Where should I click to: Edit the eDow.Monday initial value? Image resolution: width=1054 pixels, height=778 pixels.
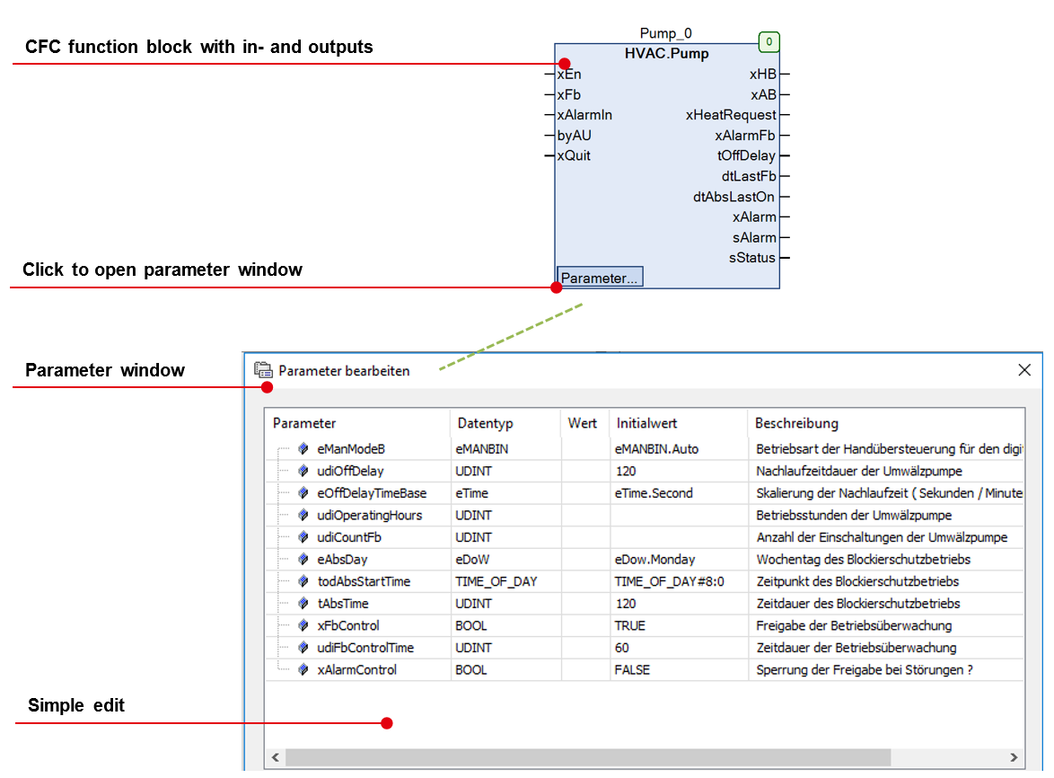tap(654, 559)
